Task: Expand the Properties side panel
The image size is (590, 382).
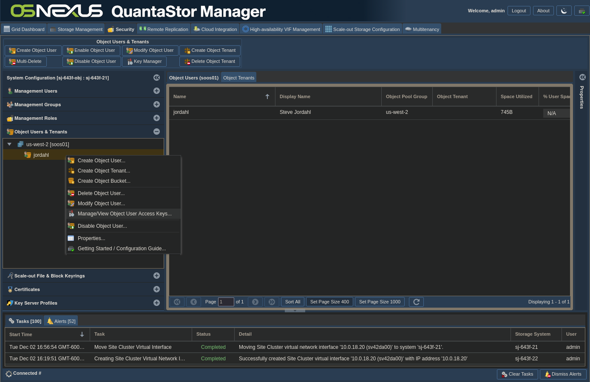Action: tap(582, 77)
